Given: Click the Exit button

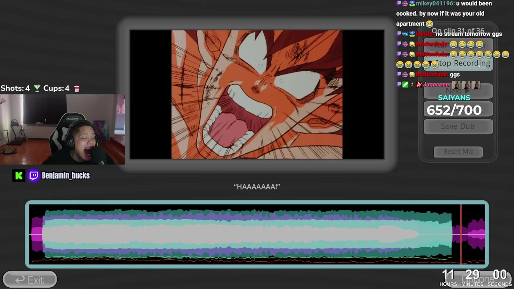Looking at the screenshot, I should [x=30, y=280].
